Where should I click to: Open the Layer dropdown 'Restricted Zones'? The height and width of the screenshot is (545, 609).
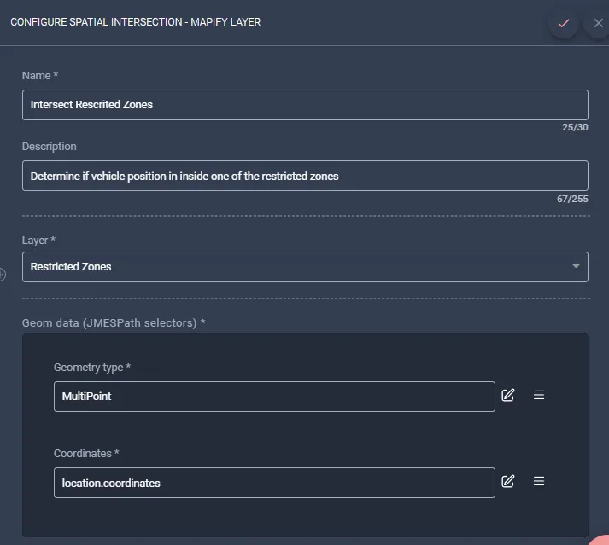305,267
